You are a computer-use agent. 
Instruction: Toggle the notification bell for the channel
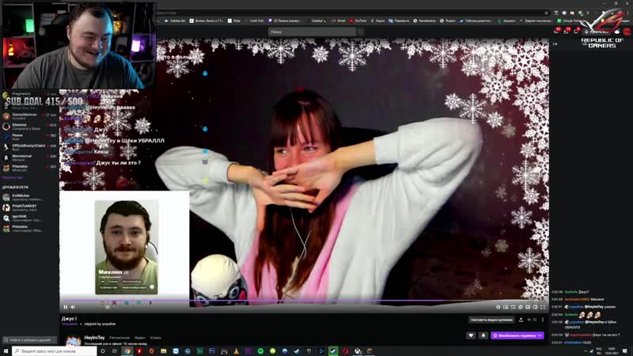[x=483, y=335]
